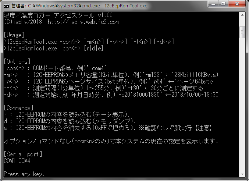Click the COM1 port entry
This screenshot has width=249, height=181.
[x=9, y=161]
